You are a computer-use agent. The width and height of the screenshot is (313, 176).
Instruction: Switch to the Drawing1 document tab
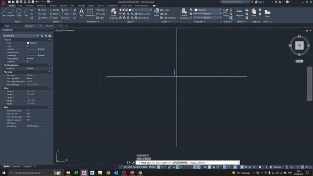coord(30,26)
